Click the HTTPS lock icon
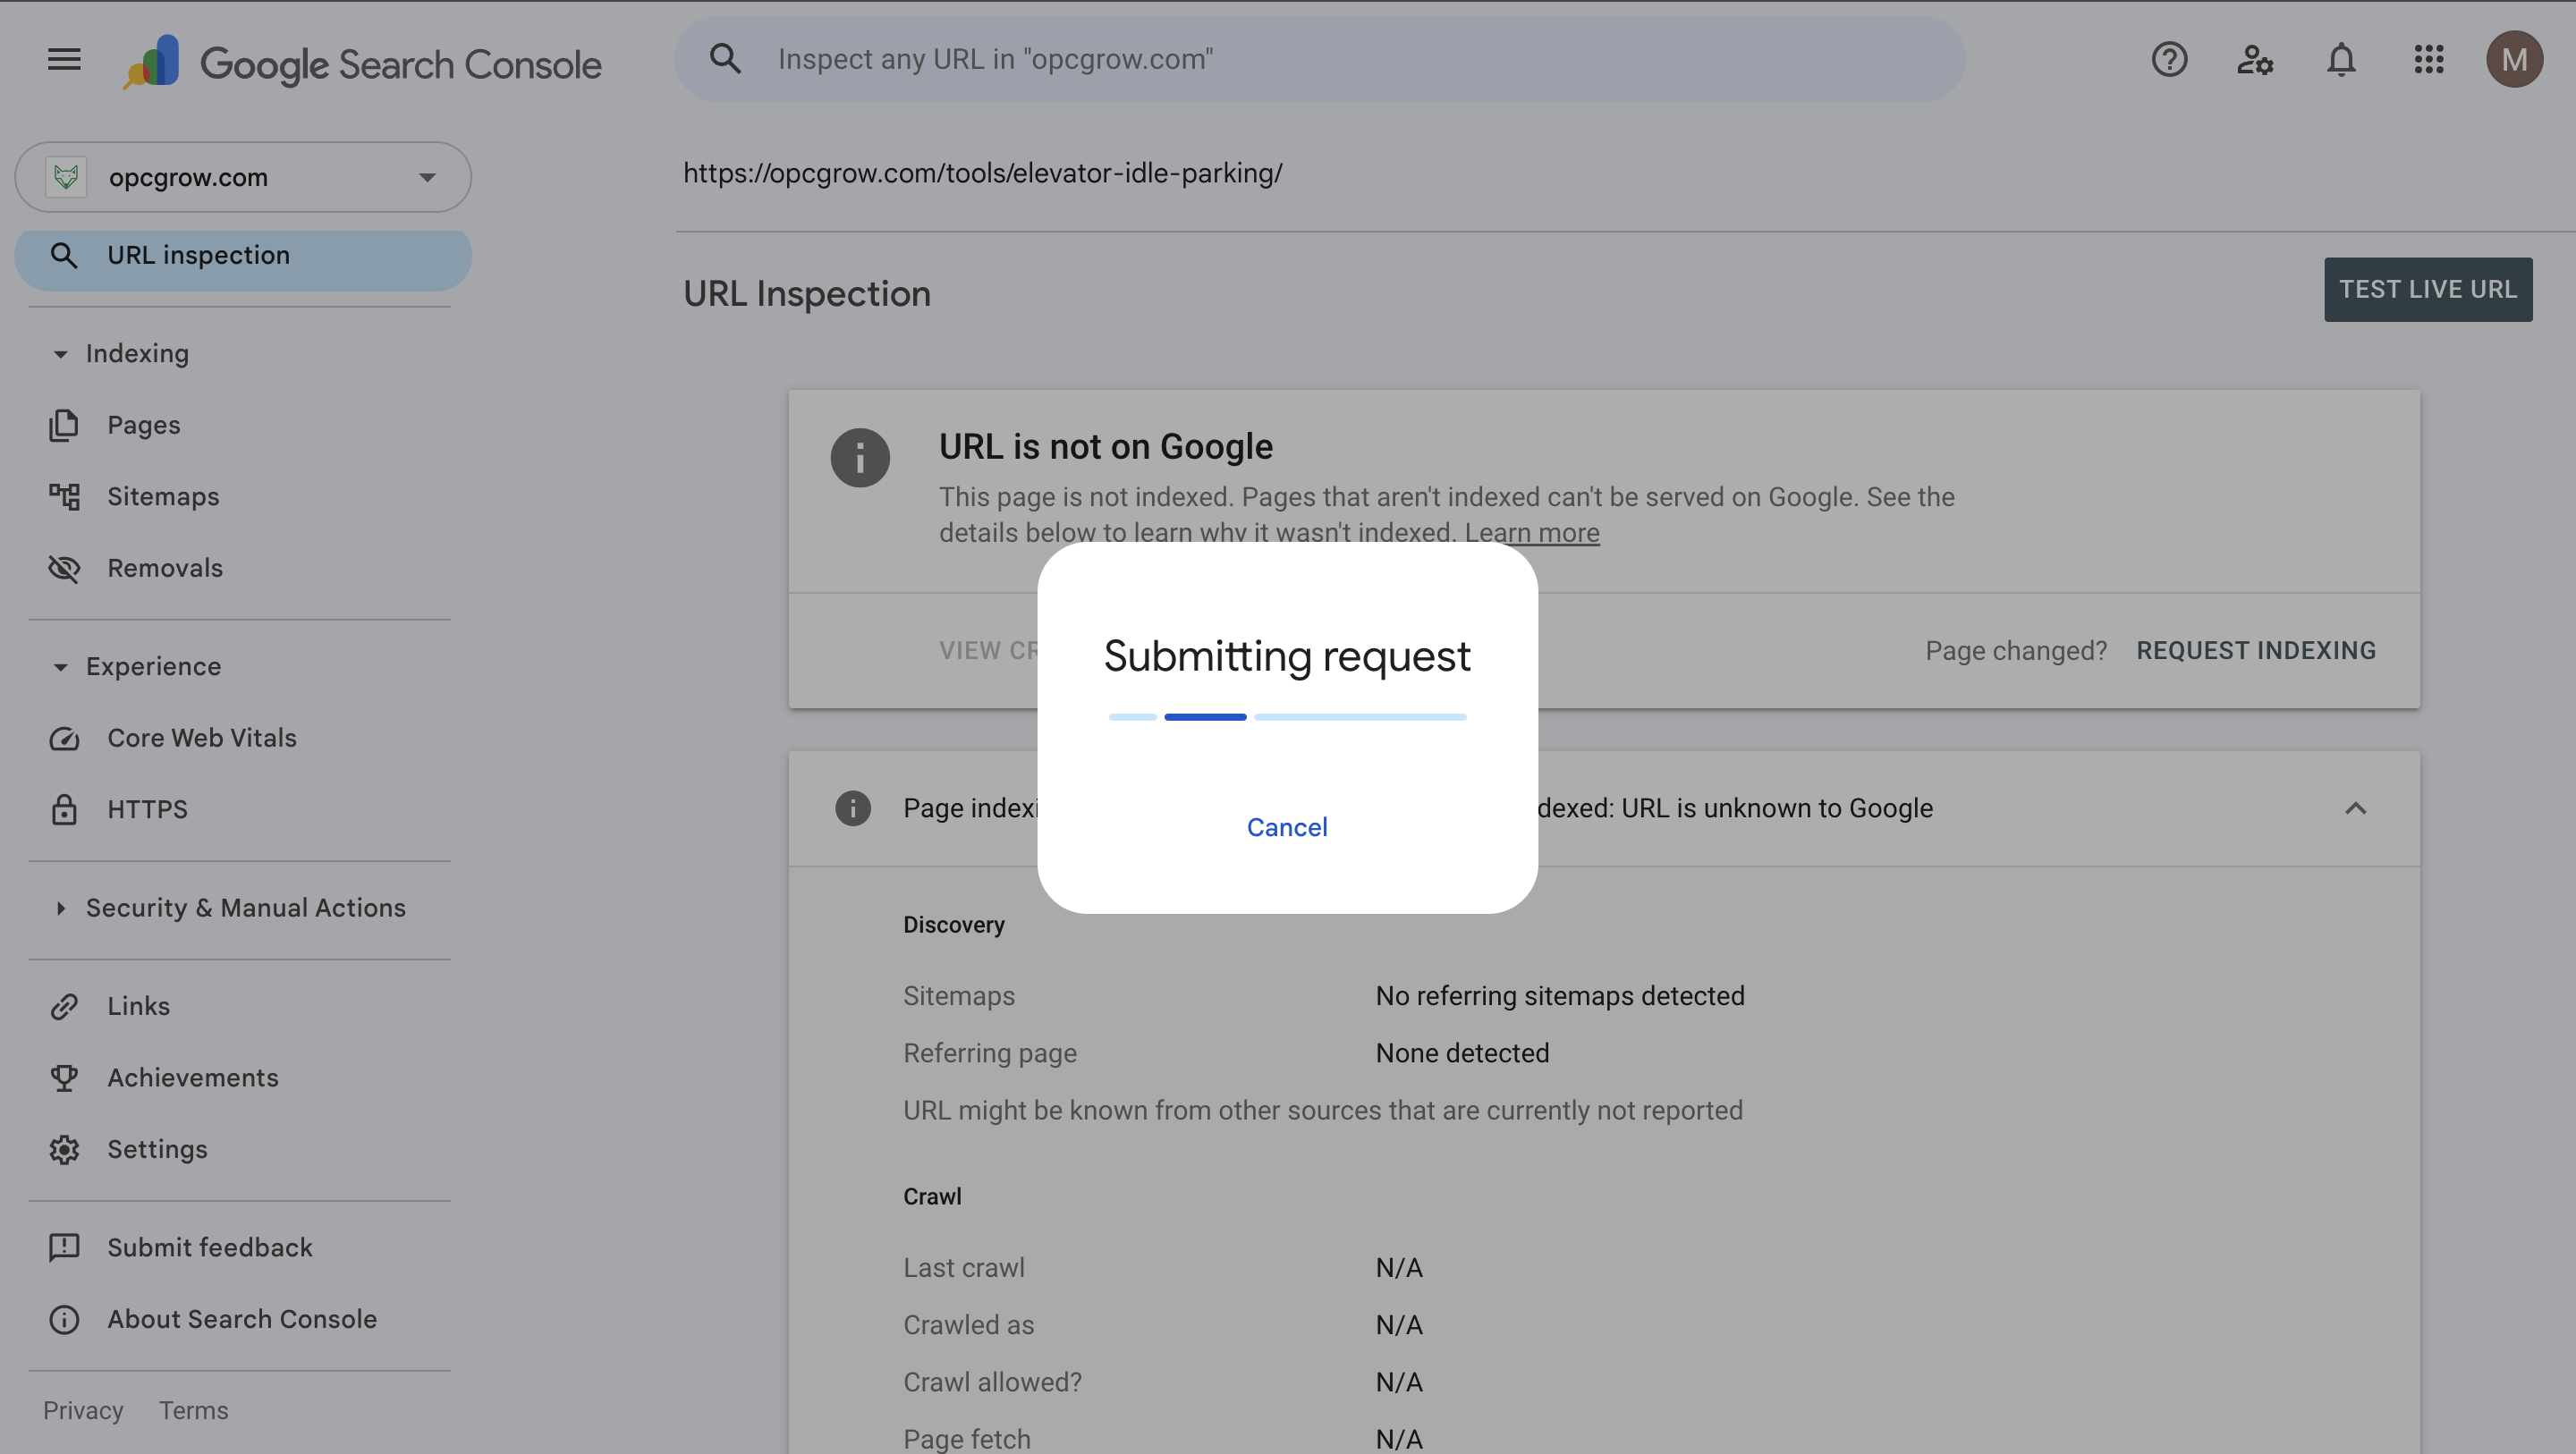Screen dimensions: 2576x1454 tap(64, 809)
